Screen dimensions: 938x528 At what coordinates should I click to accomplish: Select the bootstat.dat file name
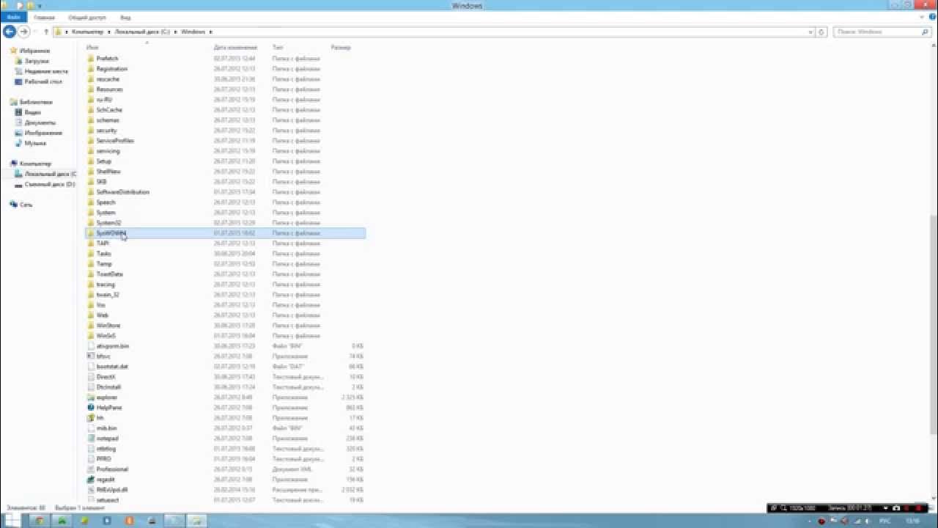(x=112, y=366)
